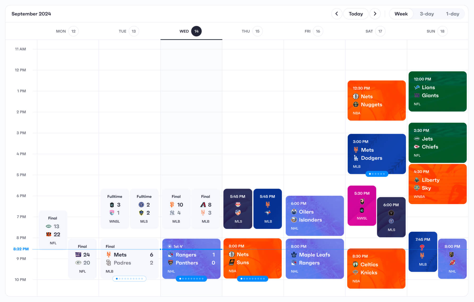Advance to next week using the right chevron
Image resolution: width=474 pixels, height=302 pixels.
[375, 14]
